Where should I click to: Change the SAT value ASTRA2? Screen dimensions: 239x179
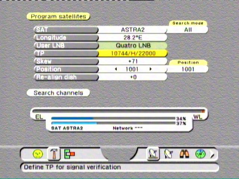click(x=133, y=29)
